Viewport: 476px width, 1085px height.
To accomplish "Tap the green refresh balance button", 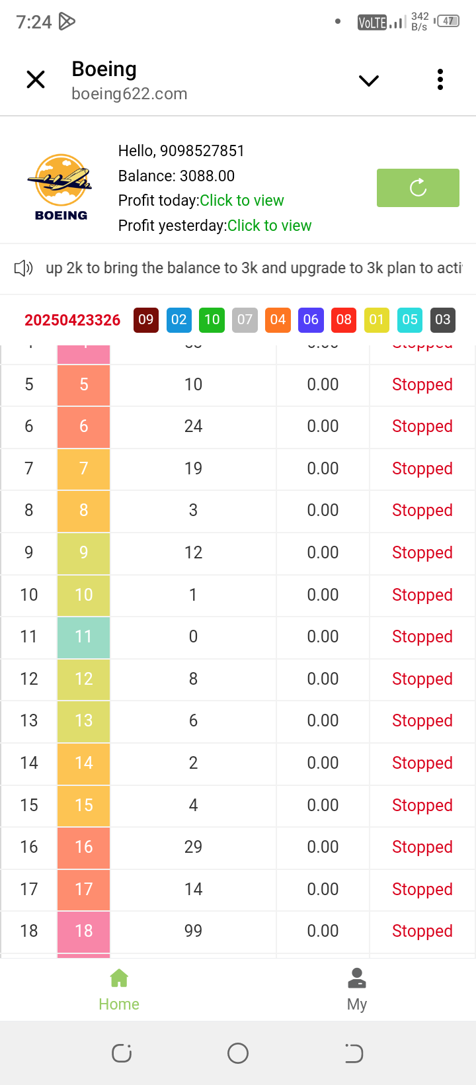I will point(418,188).
